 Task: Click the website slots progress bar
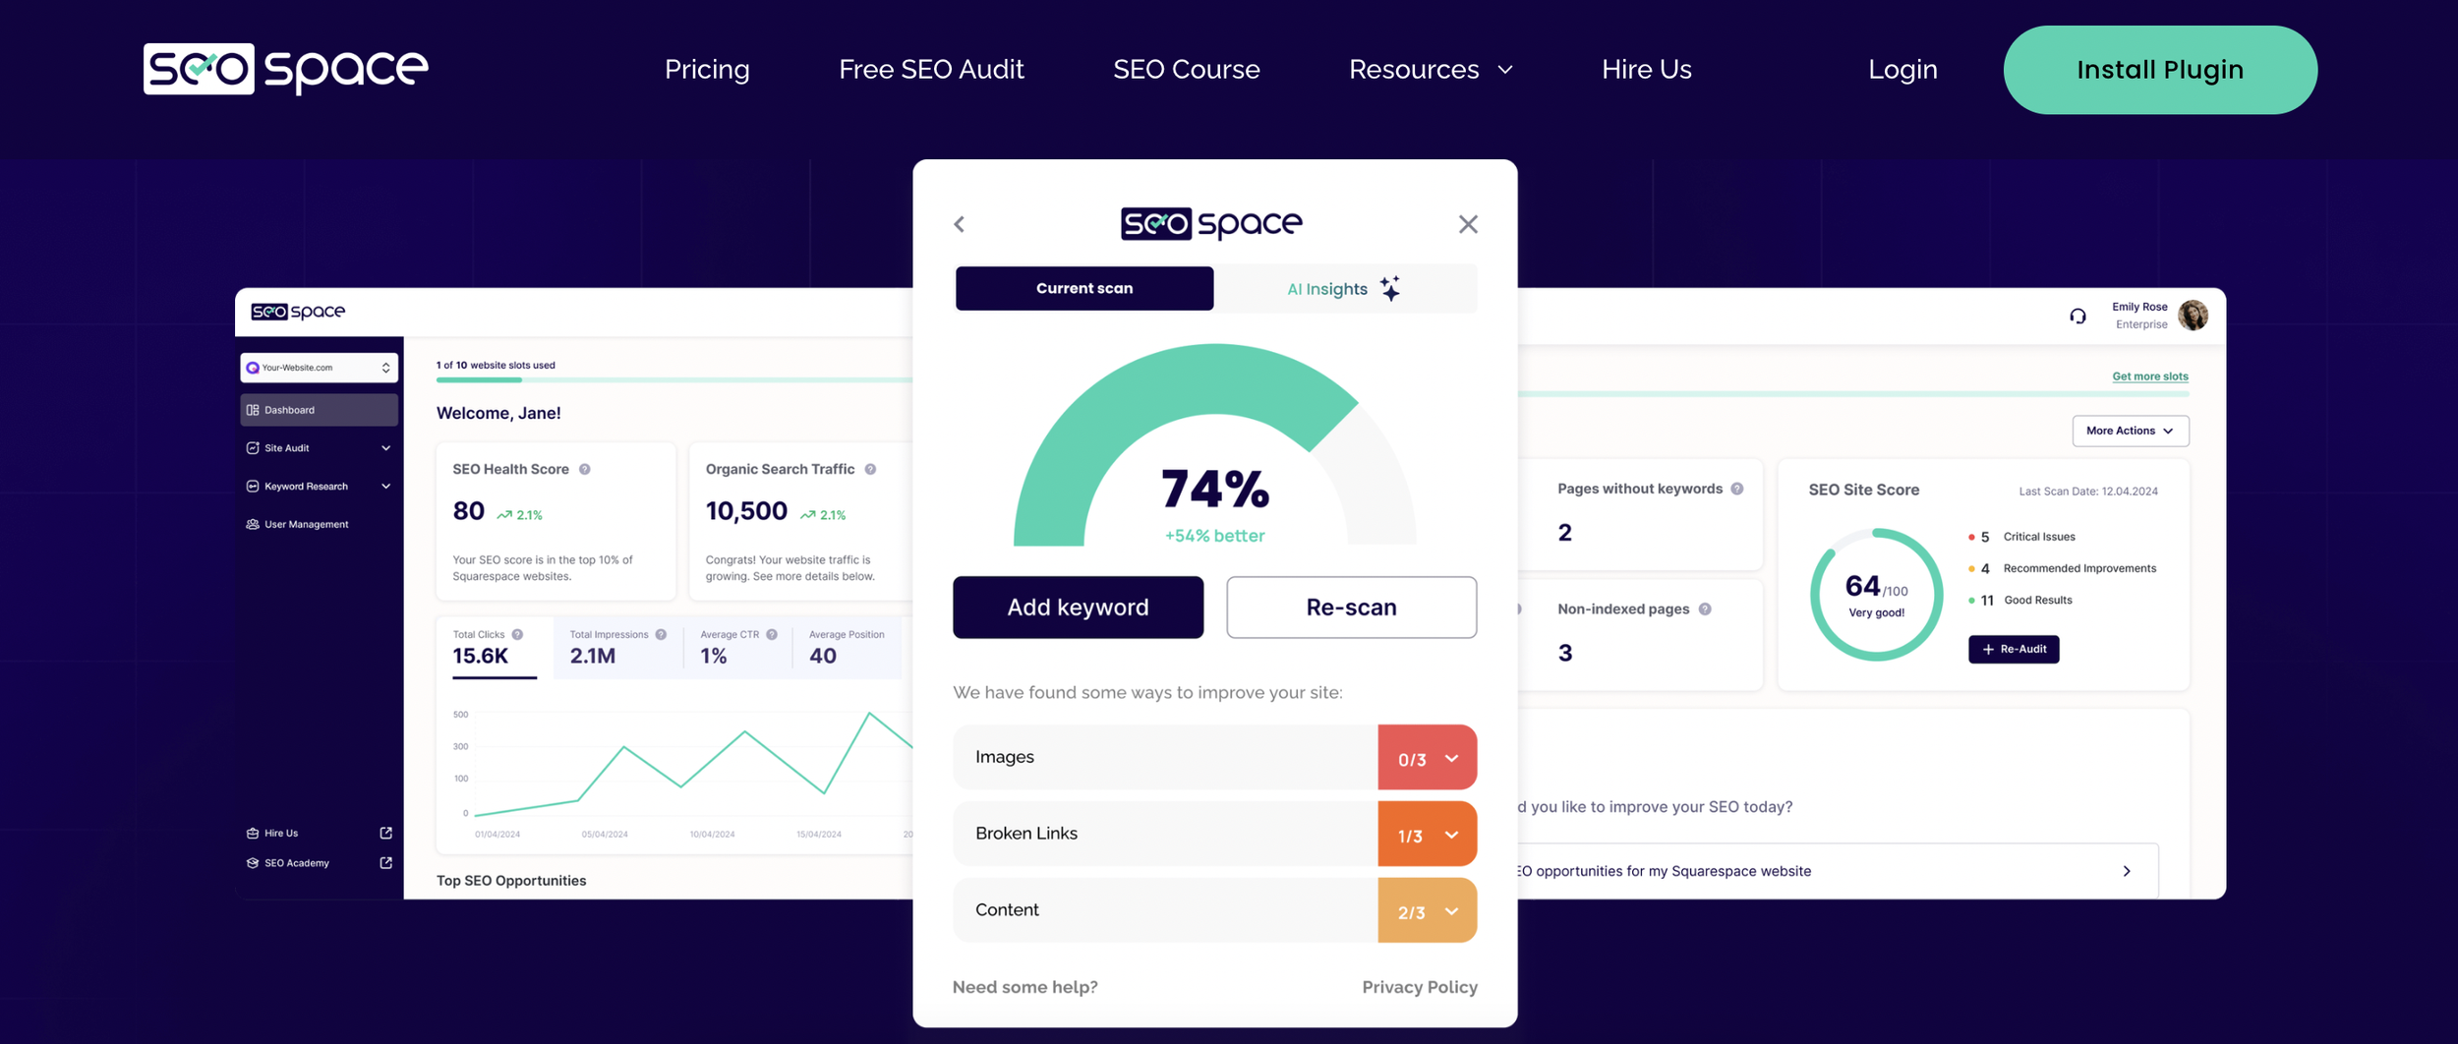tap(673, 379)
